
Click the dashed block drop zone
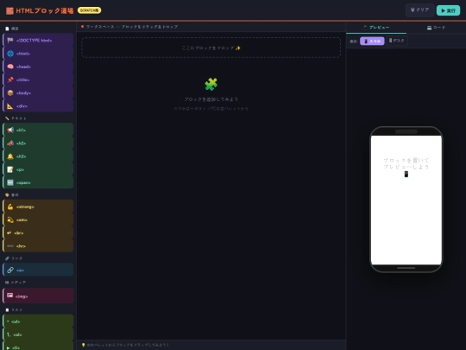point(211,48)
